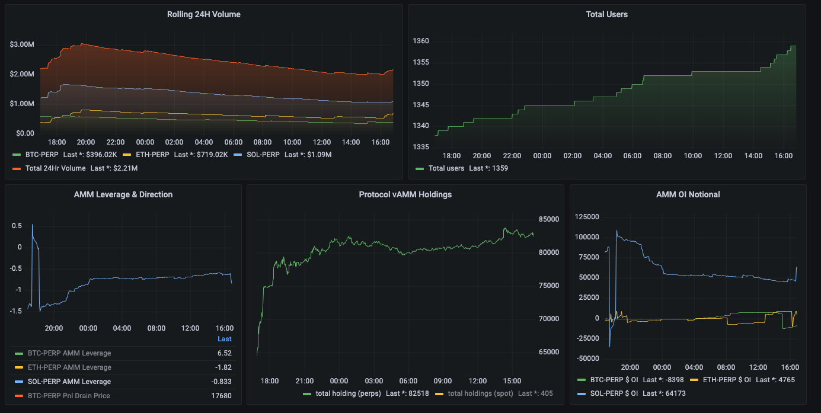Open the Total Users panel title menu
Screen dimensions: 821x413
(606, 14)
